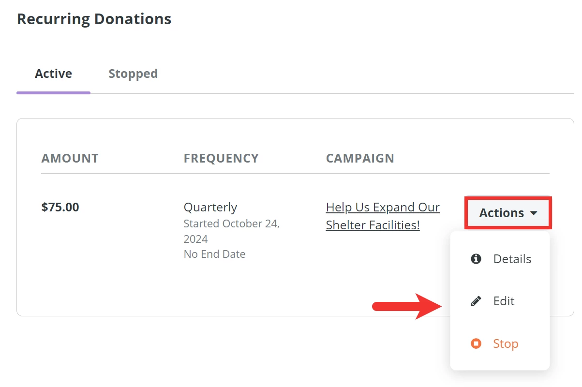This screenshot has height=387, width=582.
Task: Expand the Actions menu for the $75 donation
Action: pos(507,213)
